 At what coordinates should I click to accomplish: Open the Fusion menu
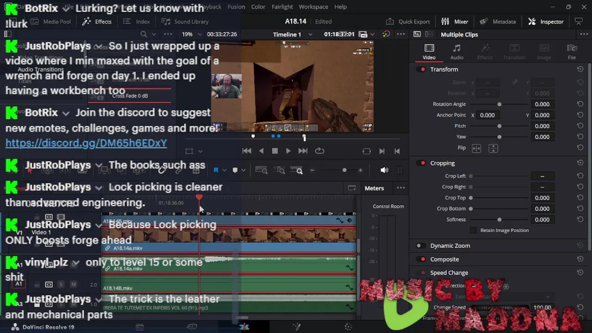click(x=236, y=6)
